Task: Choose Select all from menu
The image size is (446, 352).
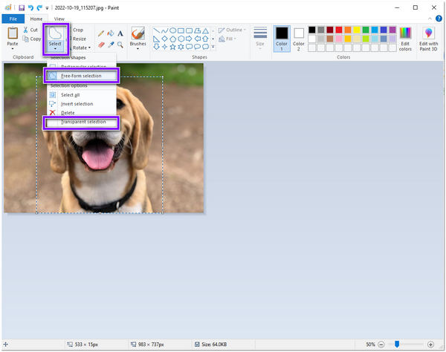Action: tap(81, 95)
